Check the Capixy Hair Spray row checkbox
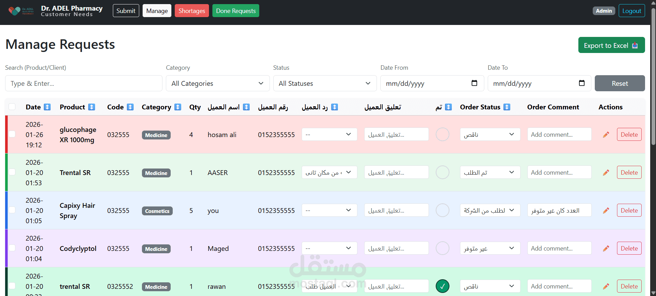 coord(12,210)
